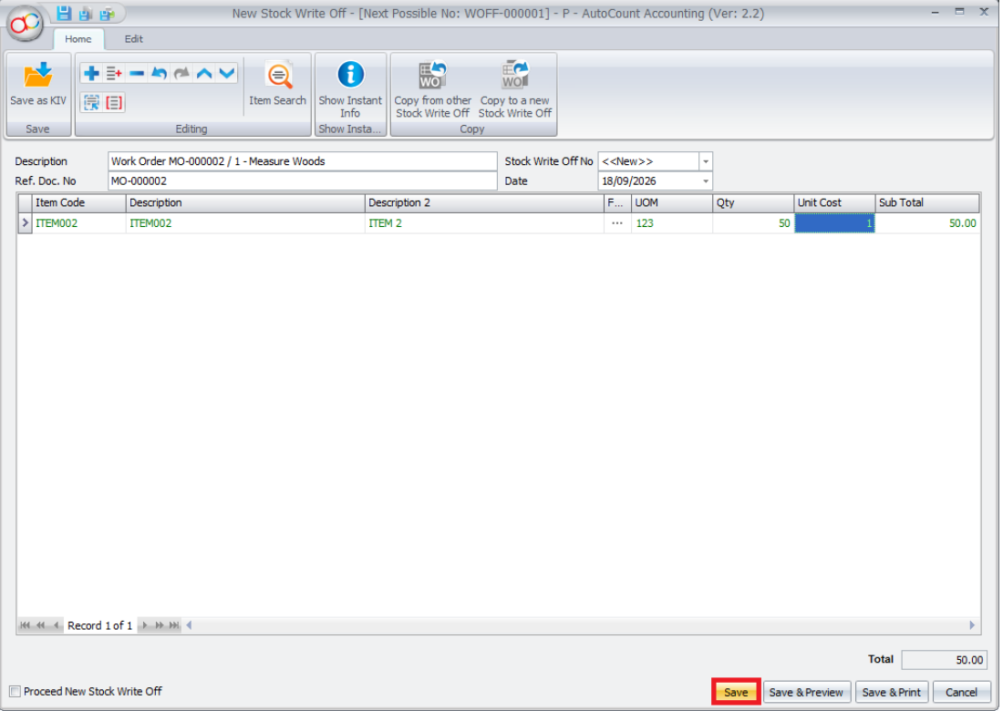Image resolution: width=1003 pixels, height=711 pixels.
Task: Click the Save button
Action: 736,693
